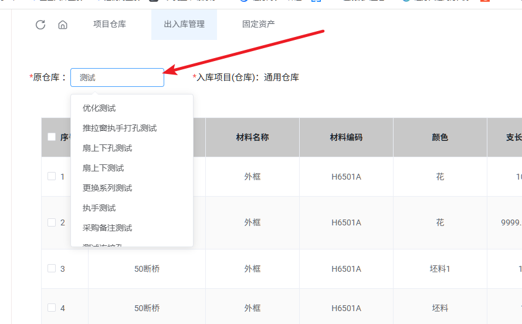Click the refresh icon beside the home icon

point(40,25)
